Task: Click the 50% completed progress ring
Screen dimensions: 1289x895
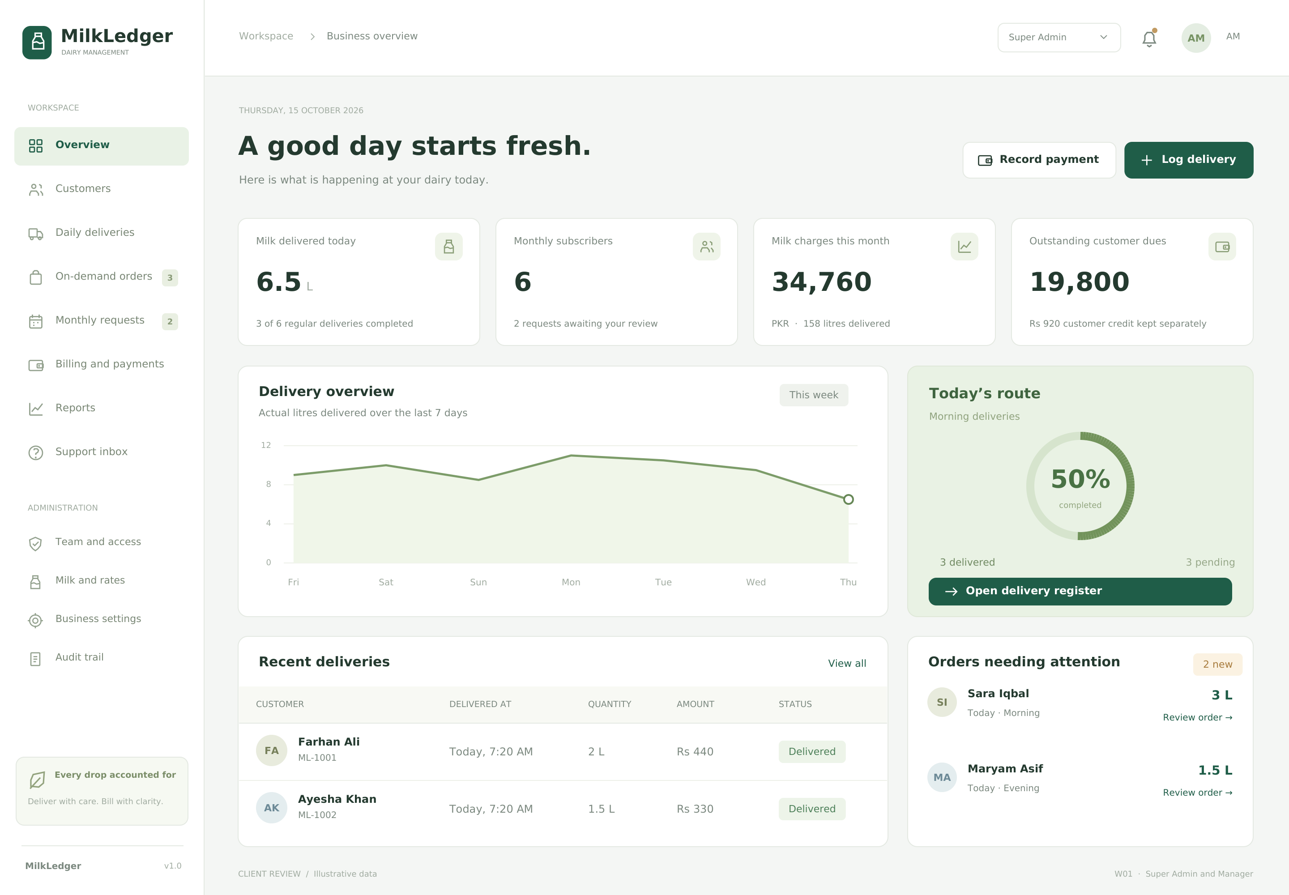Action: point(1080,486)
